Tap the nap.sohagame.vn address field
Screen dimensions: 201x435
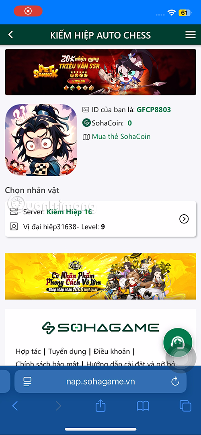coord(100,382)
